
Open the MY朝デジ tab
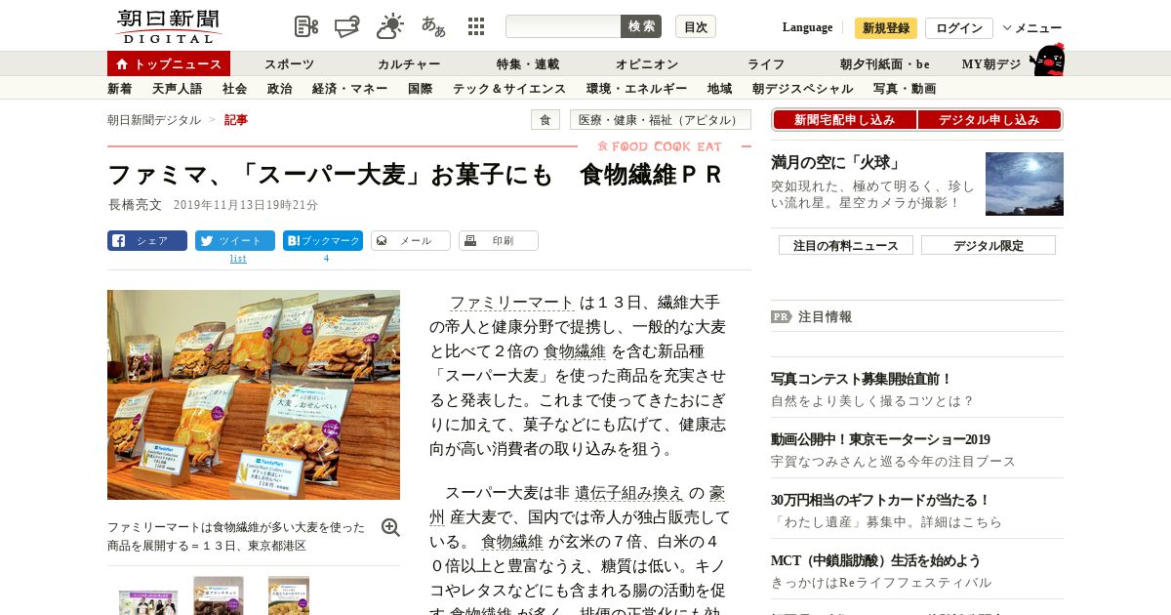[991, 64]
